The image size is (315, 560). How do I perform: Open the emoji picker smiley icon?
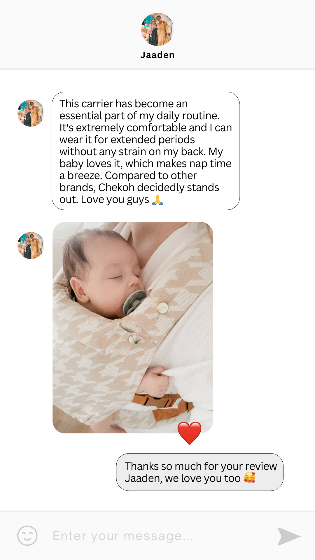(27, 535)
